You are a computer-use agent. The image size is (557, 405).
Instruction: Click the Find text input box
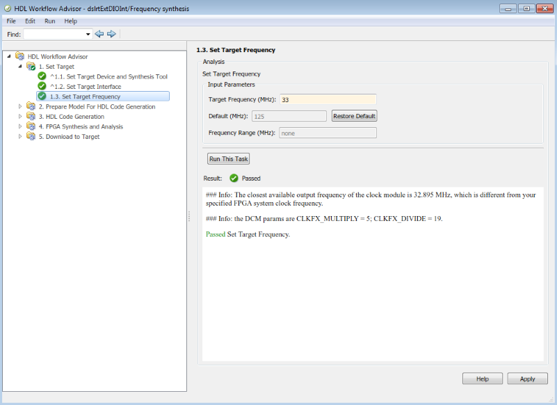(x=54, y=35)
